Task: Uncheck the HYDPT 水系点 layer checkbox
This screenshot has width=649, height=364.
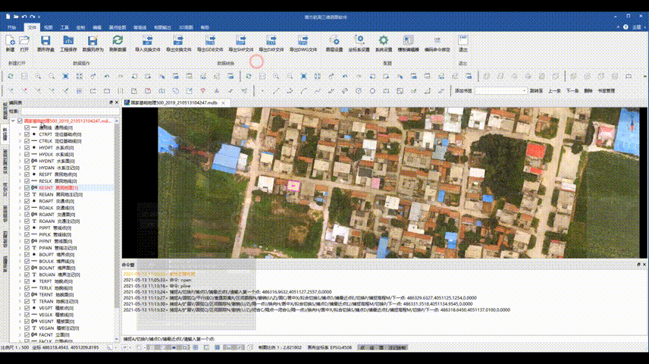Action: (x=27, y=148)
